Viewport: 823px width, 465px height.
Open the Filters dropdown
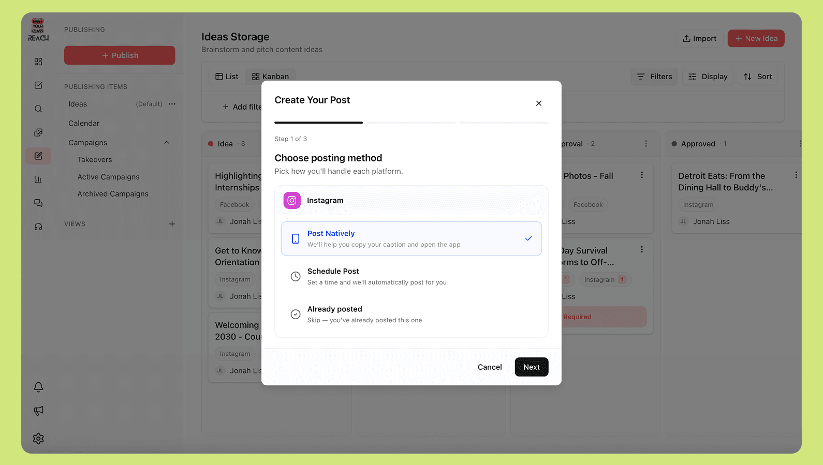tap(654, 77)
